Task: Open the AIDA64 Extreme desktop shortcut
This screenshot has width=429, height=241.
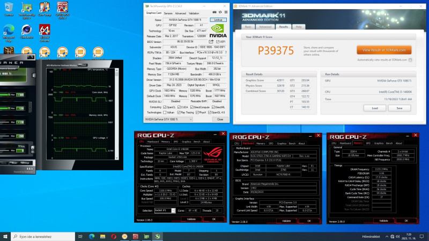Action: click(45, 33)
